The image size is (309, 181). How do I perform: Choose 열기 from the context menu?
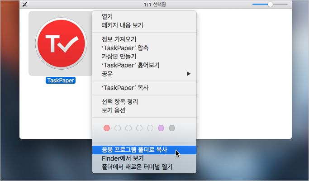click(x=144, y=17)
